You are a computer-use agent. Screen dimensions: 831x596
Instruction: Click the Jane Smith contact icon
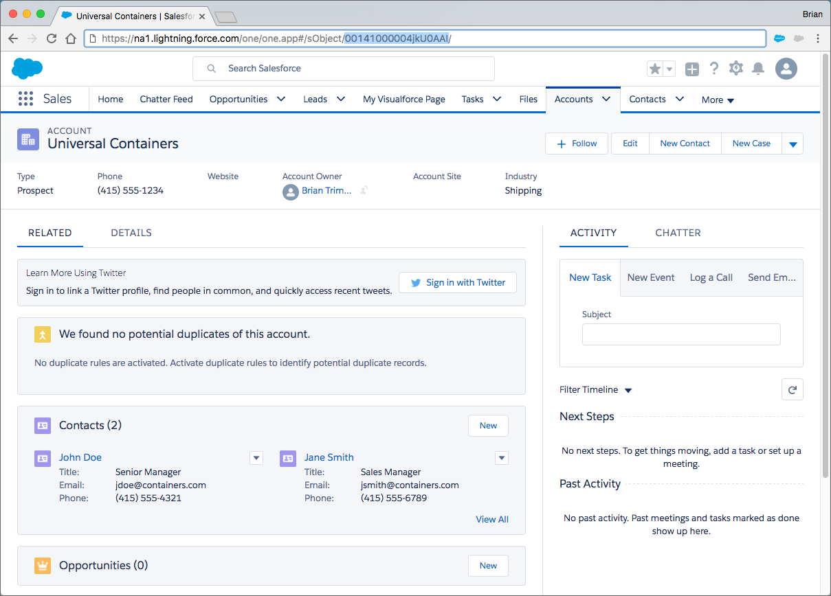pyautogui.click(x=288, y=458)
